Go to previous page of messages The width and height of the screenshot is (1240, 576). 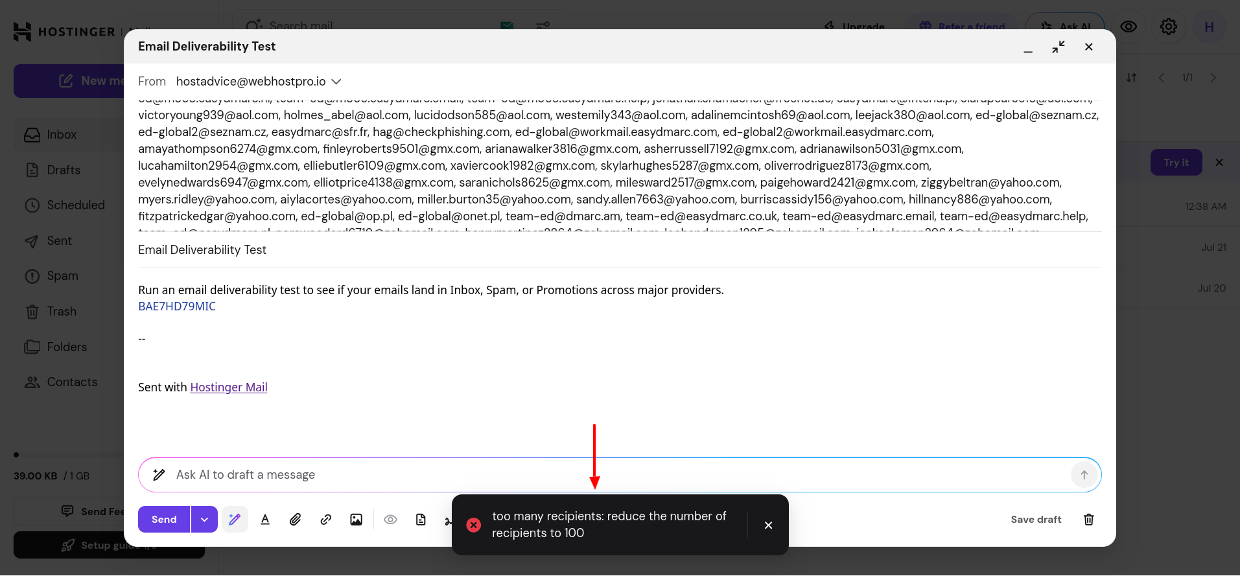(1162, 78)
